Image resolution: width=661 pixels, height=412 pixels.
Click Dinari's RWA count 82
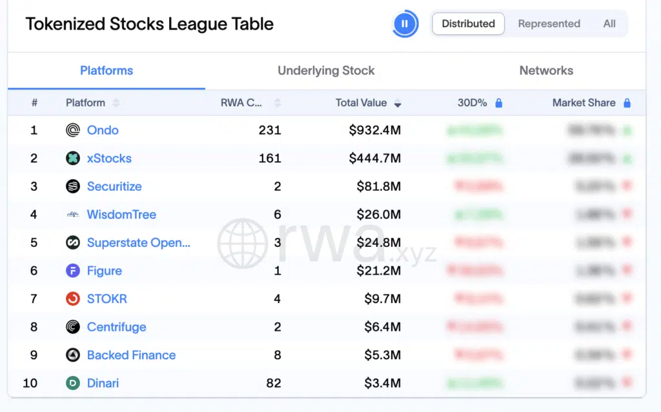point(274,383)
